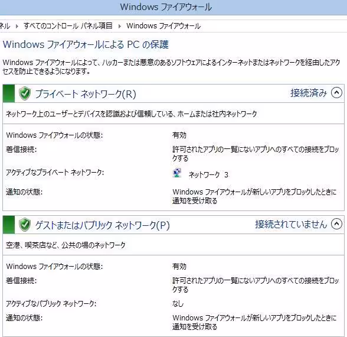
Task: Click the green shield icon beside ゲストまたはパブリック ネットワーク
Action: (x=25, y=225)
